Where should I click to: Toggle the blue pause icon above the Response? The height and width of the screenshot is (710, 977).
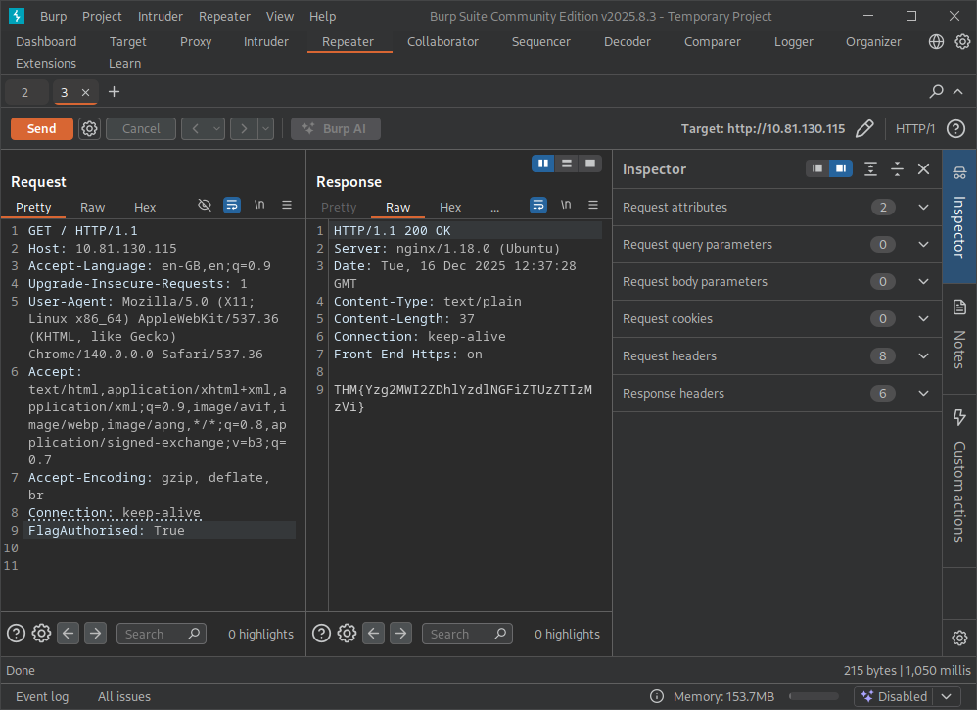coord(542,163)
